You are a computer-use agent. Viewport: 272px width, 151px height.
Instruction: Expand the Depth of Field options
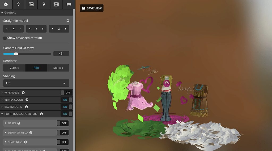6,132
